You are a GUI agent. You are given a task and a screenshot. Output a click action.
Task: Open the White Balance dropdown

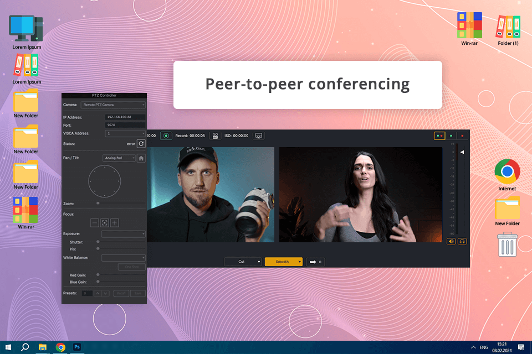click(124, 258)
